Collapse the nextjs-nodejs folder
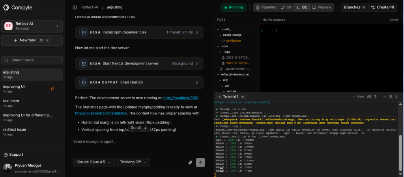Image resolution: width=404 pixels, height=177 pixels. pyautogui.click(x=220, y=35)
